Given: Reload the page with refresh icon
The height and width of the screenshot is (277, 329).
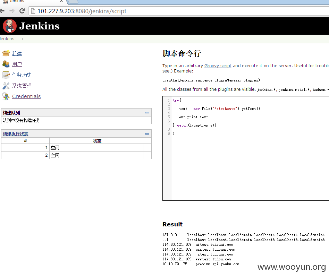Looking at the screenshot, I should coord(22,11).
